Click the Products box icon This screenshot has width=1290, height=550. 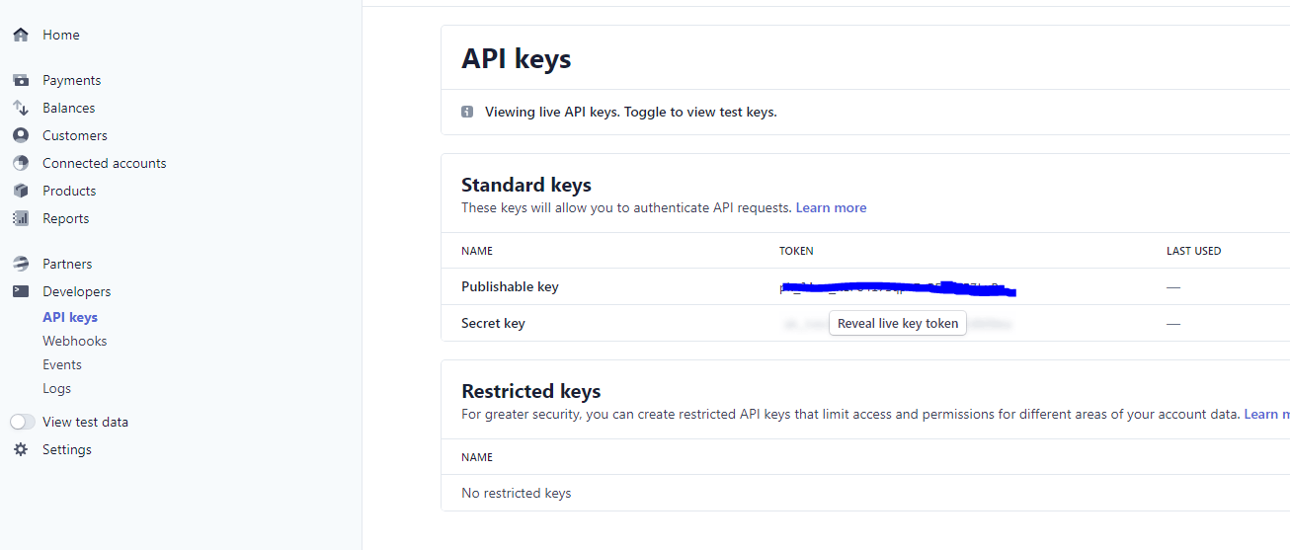point(21,191)
